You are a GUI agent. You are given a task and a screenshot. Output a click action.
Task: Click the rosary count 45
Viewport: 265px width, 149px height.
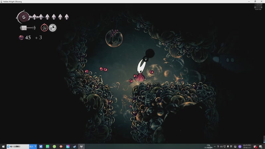[x=28, y=37]
